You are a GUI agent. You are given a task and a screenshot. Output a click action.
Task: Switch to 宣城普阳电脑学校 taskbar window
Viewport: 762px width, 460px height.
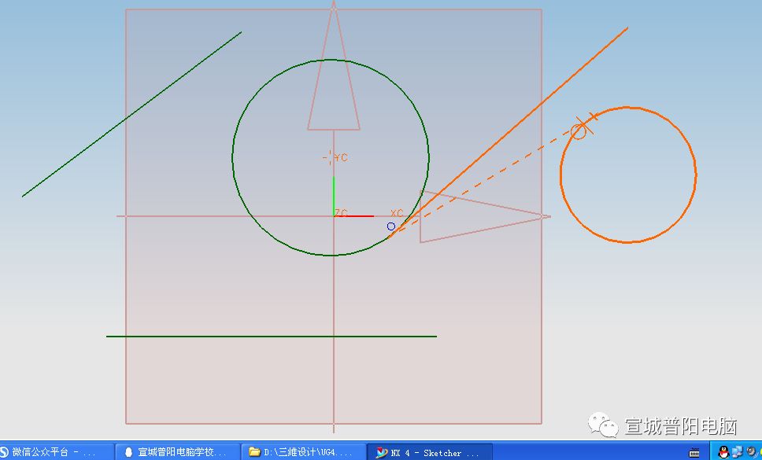(178, 452)
